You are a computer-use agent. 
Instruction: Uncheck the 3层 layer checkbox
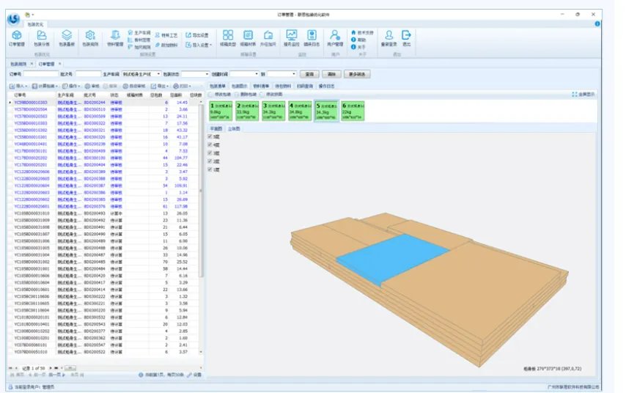point(210,153)
